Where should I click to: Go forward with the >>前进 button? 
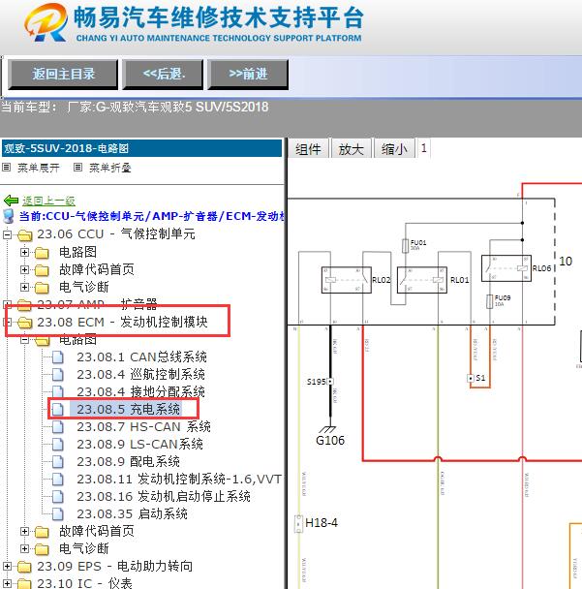pos(248,74)
